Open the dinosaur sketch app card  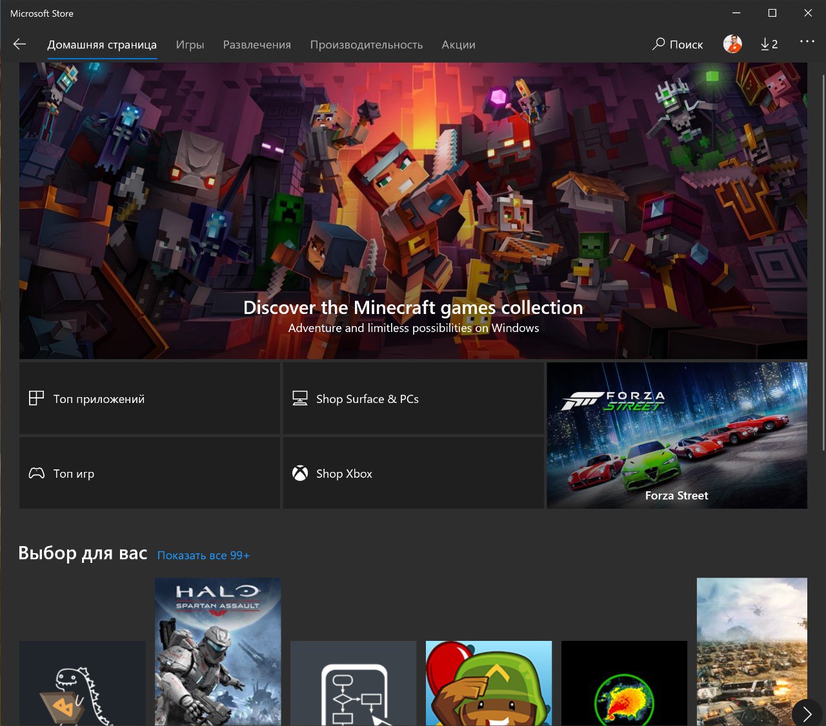83,683
